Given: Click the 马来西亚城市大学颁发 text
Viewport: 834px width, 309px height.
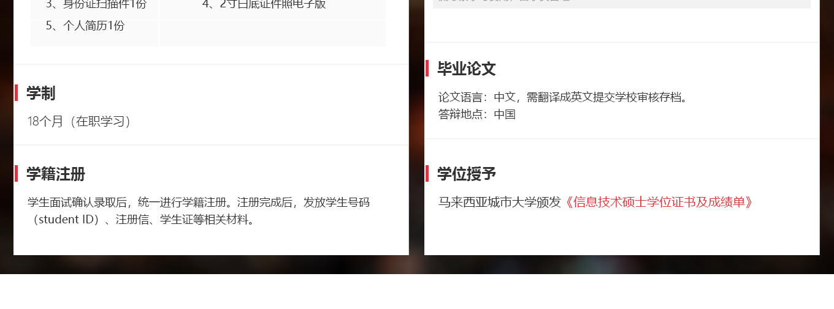Looking at the screenshot, I should [500, 202].
